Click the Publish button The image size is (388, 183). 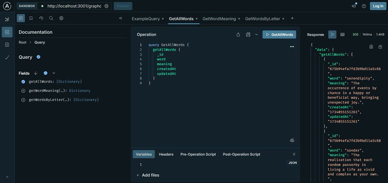click(x=123, y=6)
